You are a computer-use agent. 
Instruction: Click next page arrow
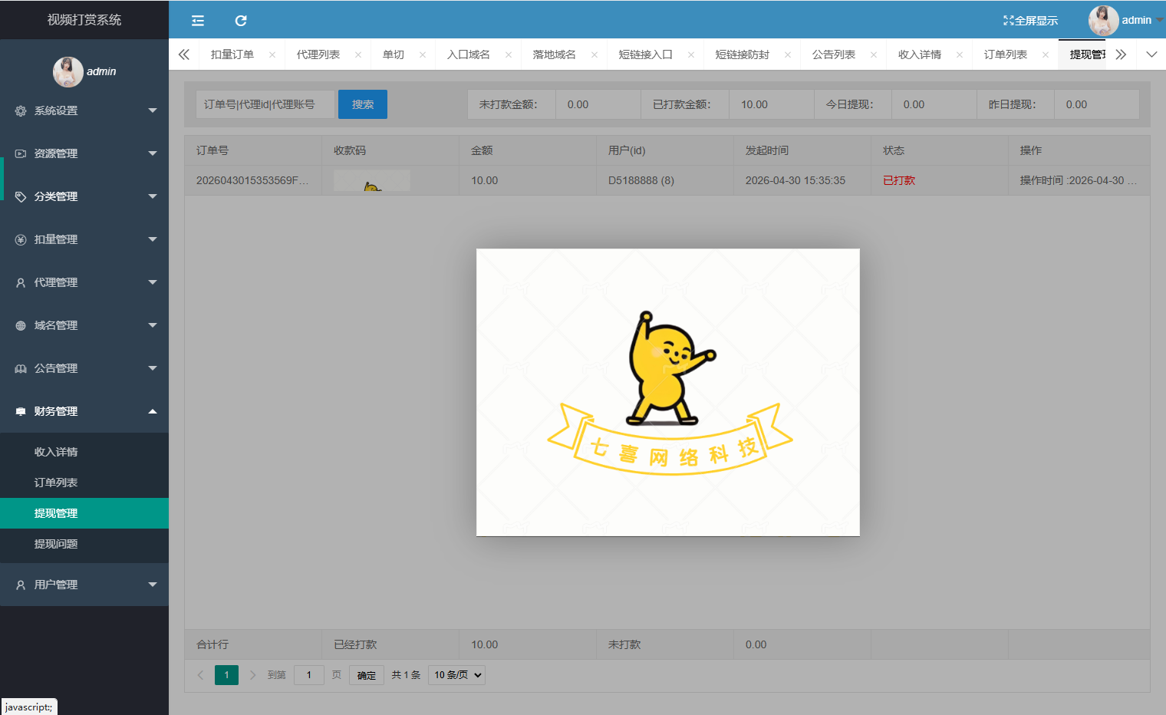pyautogui.click(x=252, y=675)
